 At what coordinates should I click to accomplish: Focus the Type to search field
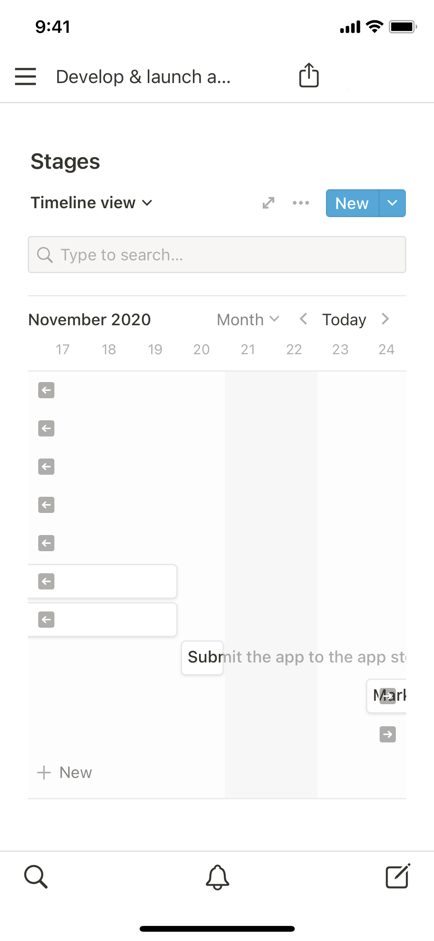[x=217, y=255]
